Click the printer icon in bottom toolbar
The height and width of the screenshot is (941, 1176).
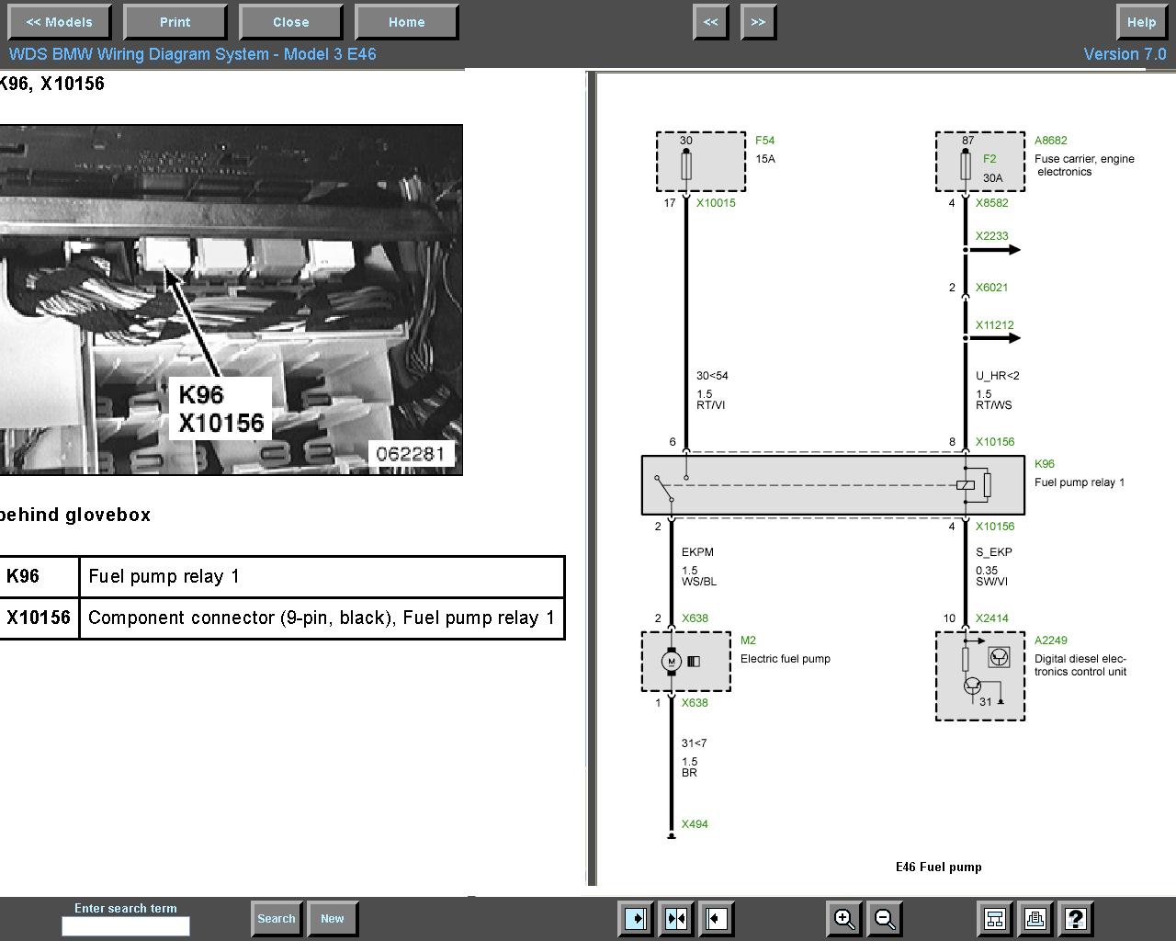click(x=1035, y=918)
